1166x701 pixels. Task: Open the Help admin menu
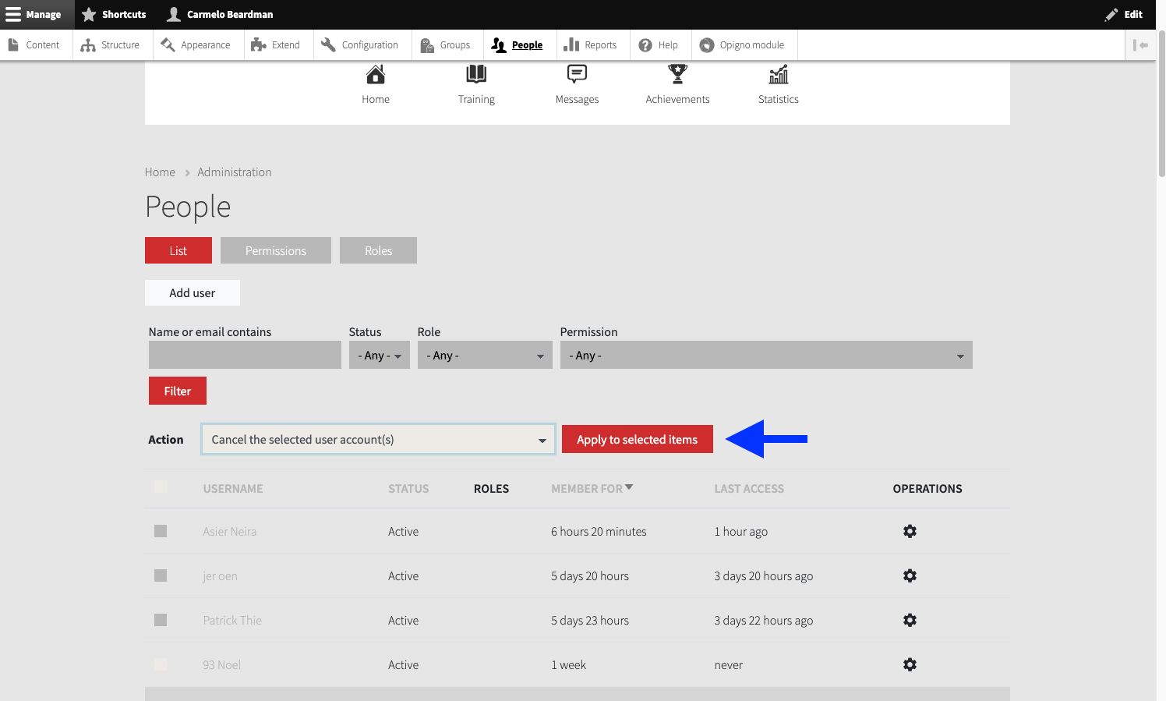(659, 45)
